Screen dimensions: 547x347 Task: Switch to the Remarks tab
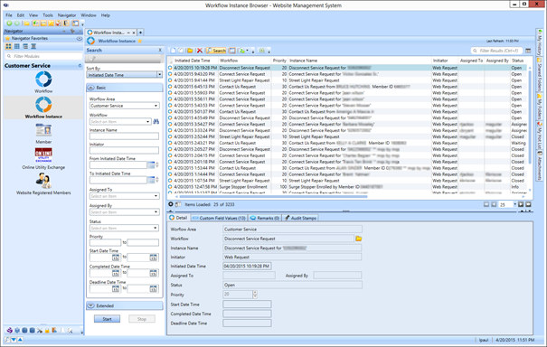[x=265, y=218]
